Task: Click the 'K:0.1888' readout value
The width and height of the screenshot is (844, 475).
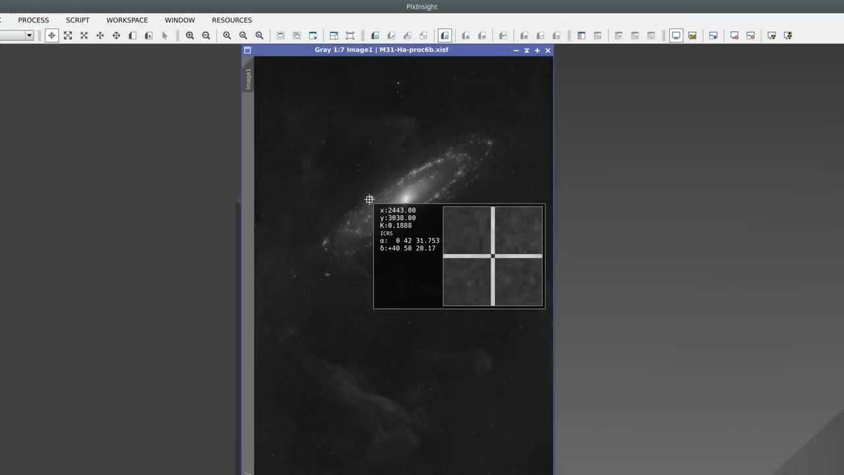Action: click(x=396, y=226)
